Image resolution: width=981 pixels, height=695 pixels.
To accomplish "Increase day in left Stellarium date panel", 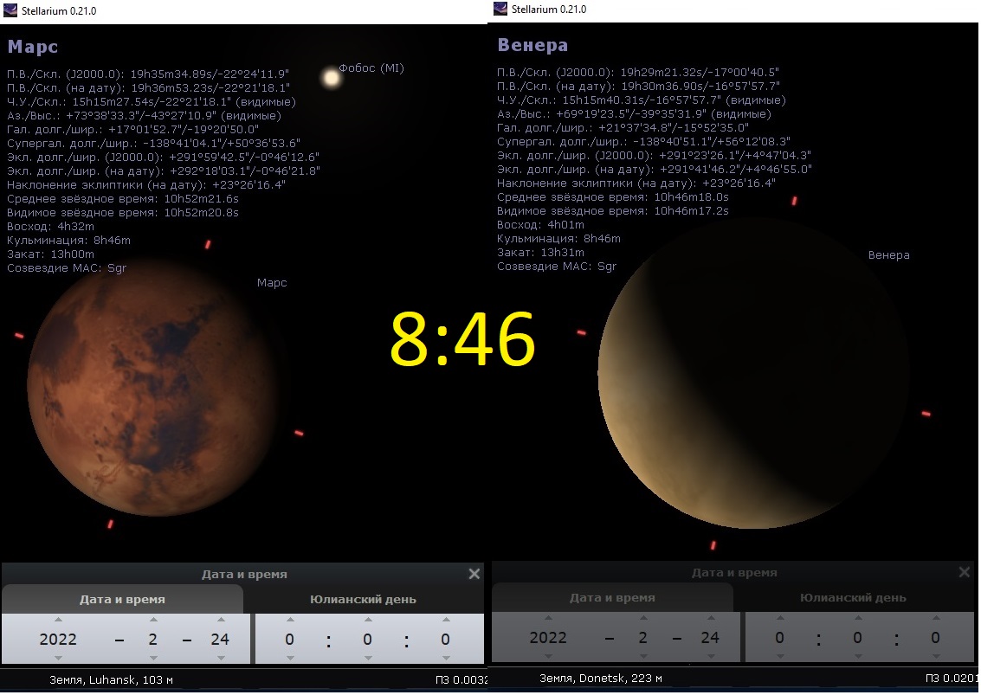I will (x=221, y=620).
